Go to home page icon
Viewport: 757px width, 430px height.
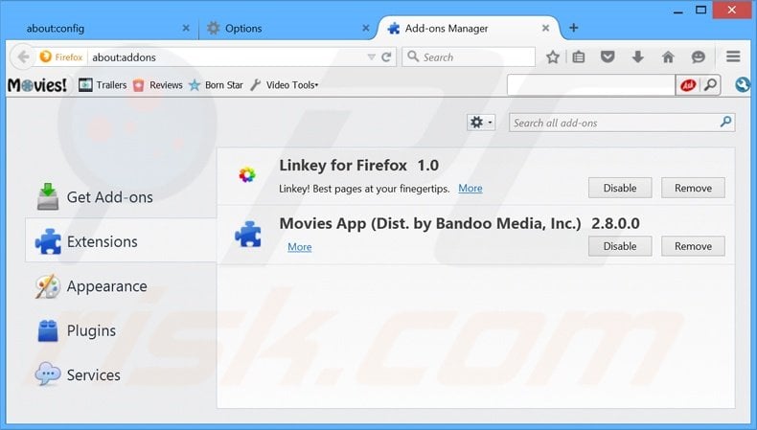[x=668, y=57]
